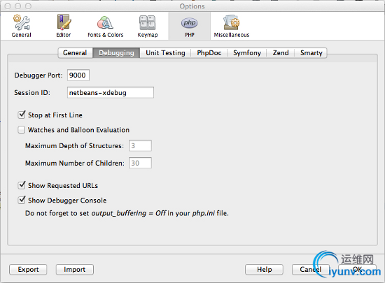
Task: Switch to the General sub-tab in PHP
Action: point(75,53)
